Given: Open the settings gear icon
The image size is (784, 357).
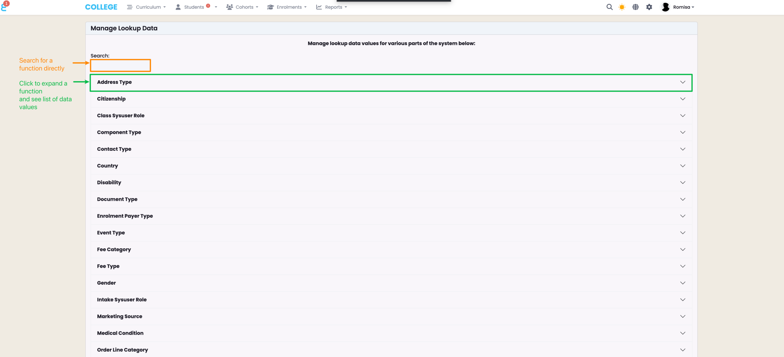Looking at the screenshot, I should (x=649, y=7).
